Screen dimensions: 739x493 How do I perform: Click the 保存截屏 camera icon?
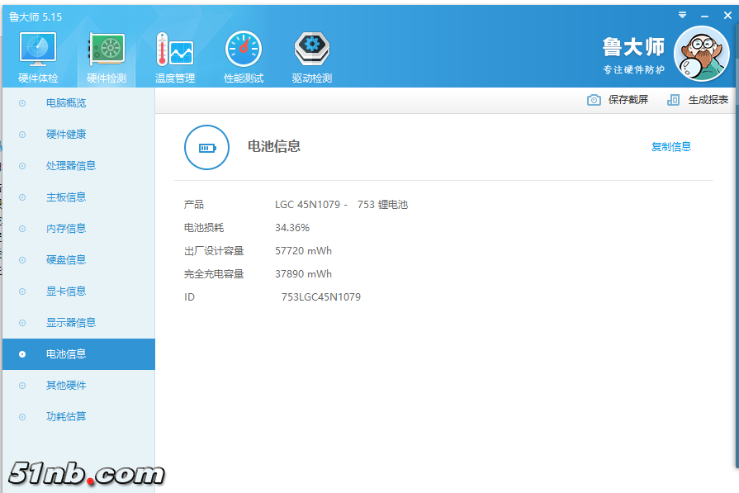[594, 100]
